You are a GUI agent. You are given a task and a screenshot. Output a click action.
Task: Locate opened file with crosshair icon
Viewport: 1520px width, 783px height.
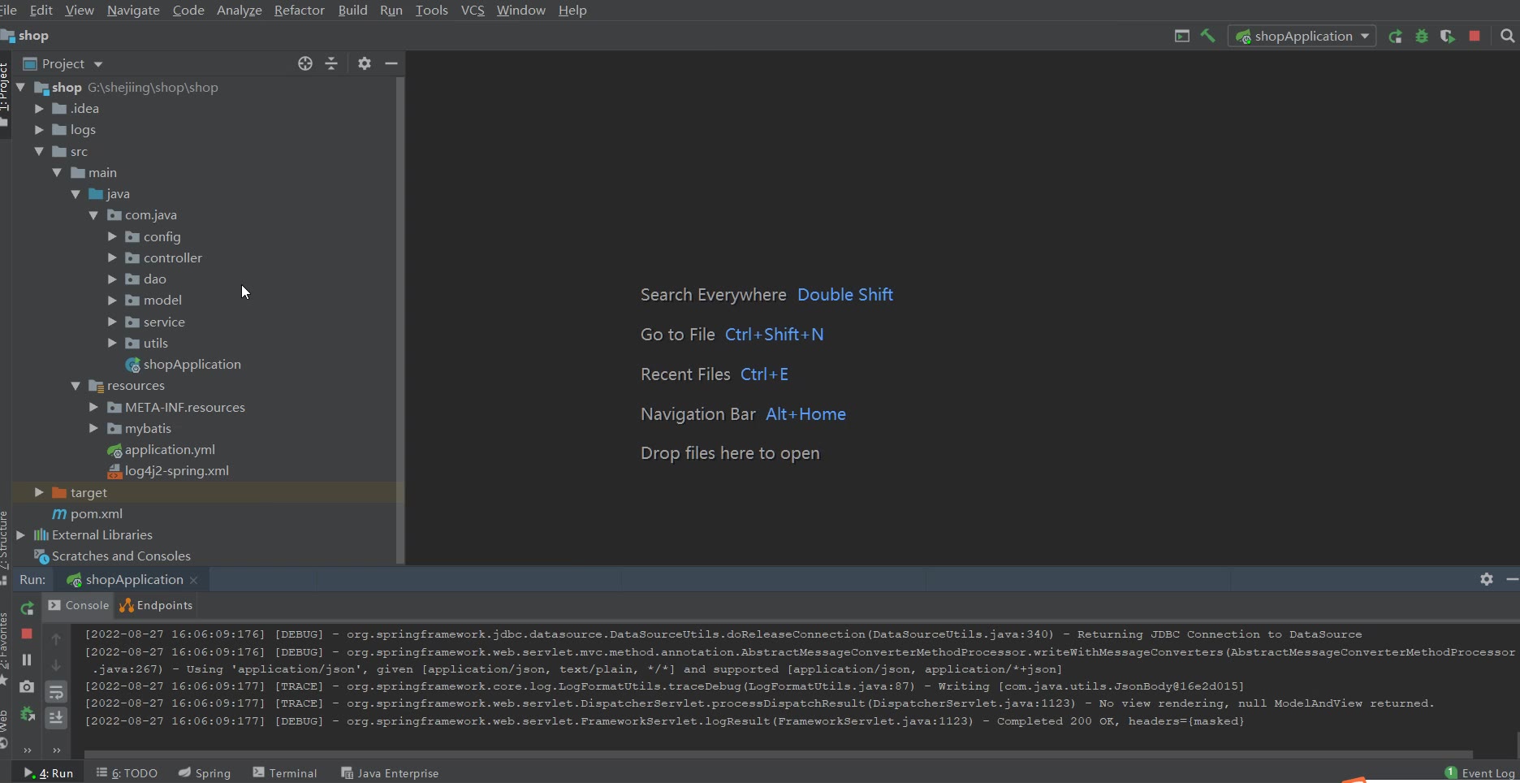[305, 63]
